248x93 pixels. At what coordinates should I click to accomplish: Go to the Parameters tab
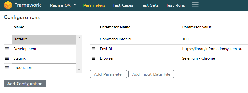coord(94,5)
